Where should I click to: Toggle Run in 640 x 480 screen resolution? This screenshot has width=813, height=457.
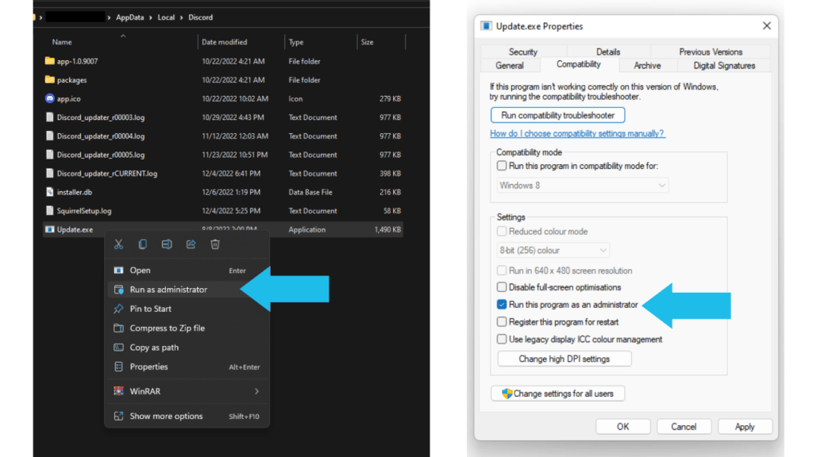(502, 271)
